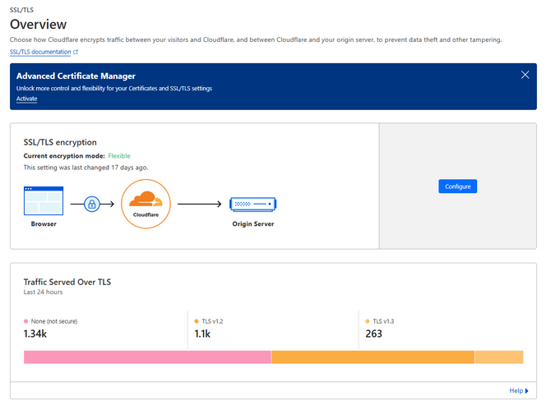Click the '1.1k' traffic value
This screenshot has height=405, width=551.
202,334
